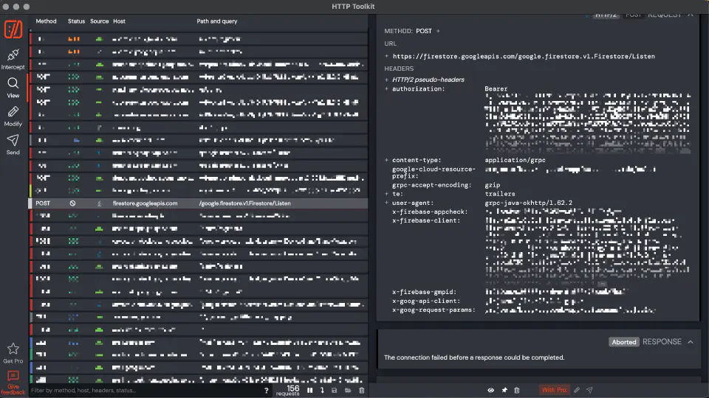709x398 pixels.
Task: Export requests with the save icon
Action: pyautogui.click(x=334, y=391)
